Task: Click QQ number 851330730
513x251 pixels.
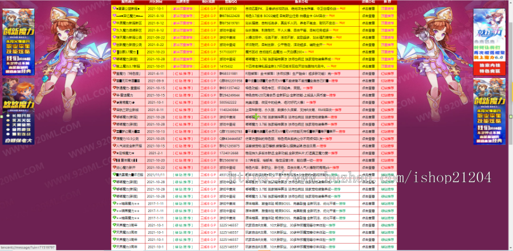Action: [x=228, y=9]
